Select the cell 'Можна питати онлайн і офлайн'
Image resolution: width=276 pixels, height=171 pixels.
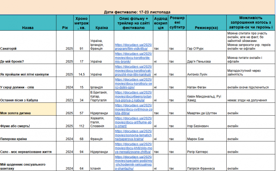(251, 57)
